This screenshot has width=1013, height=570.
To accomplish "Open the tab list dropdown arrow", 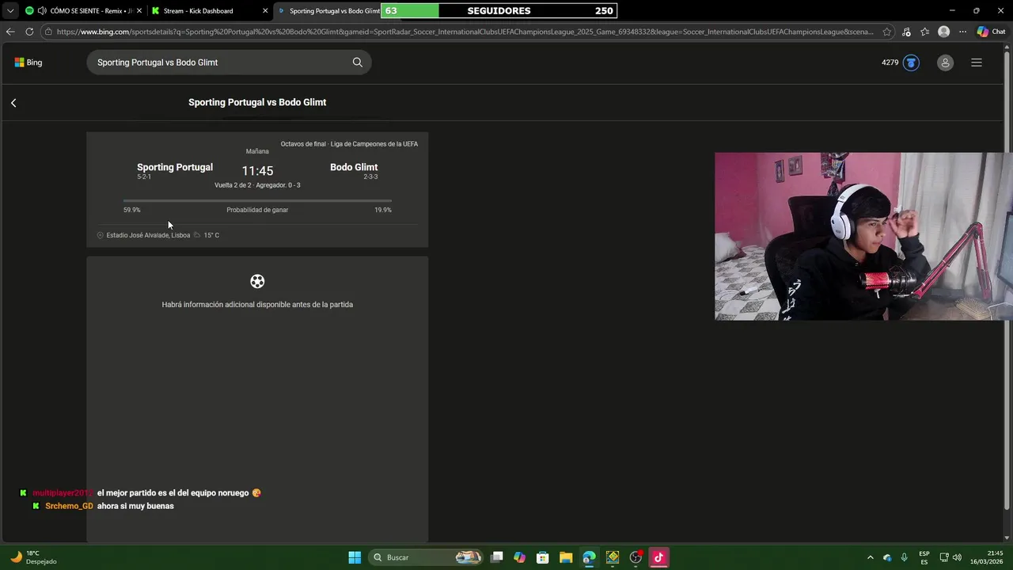I will (9, 11).
